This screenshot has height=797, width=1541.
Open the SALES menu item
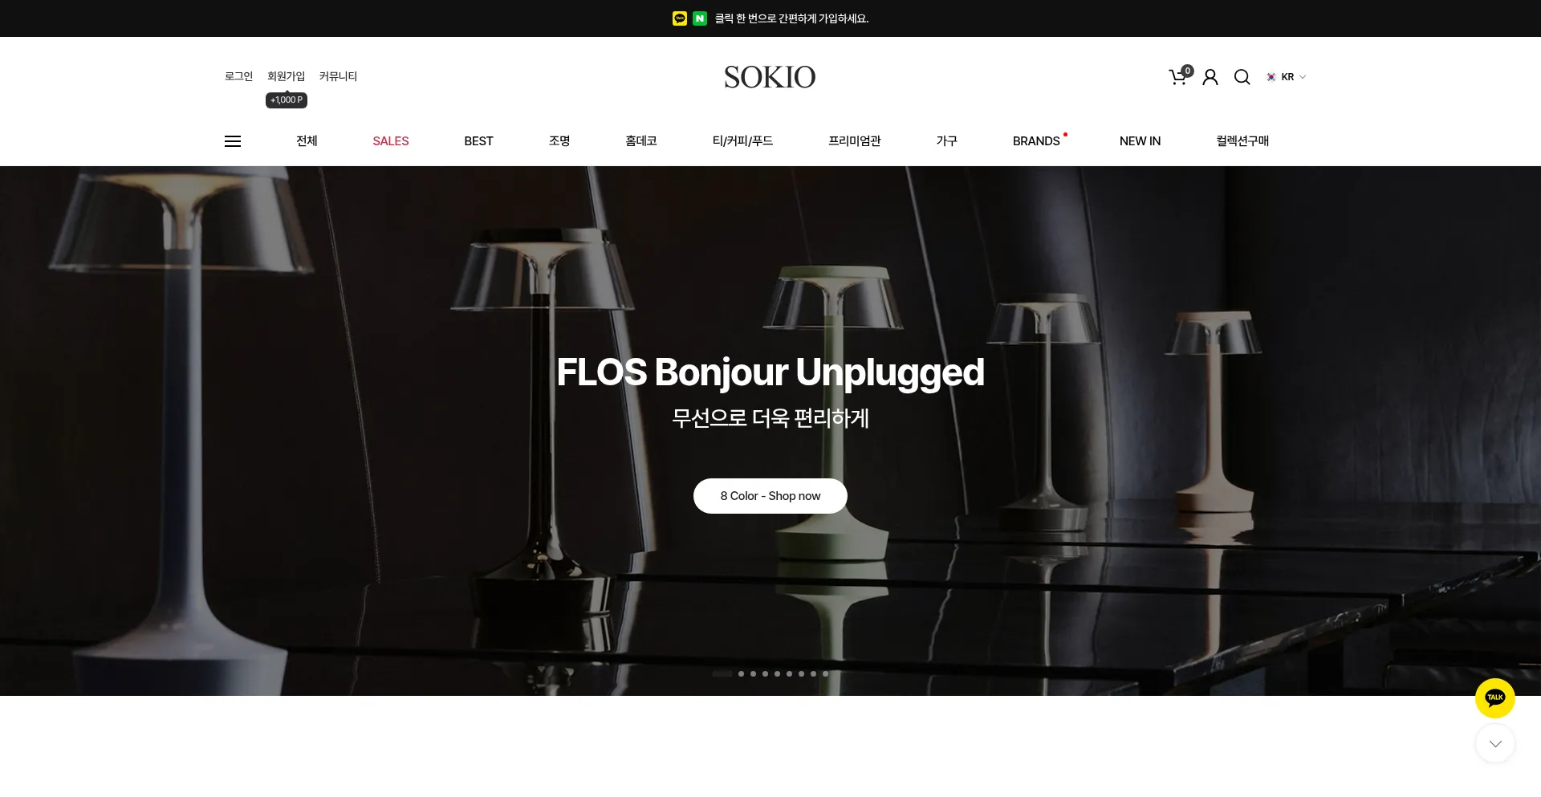pyautogui.click(x=391, y=141)
